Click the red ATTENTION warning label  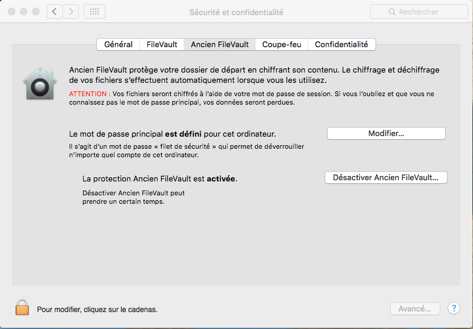[x=90, y=94]
